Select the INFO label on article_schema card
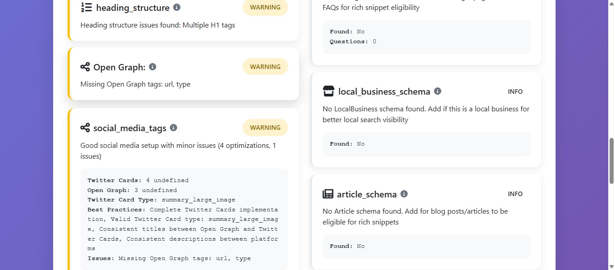The width and height of the screenshot is (615, 270). pyautogui.click(x=515, y=194)
